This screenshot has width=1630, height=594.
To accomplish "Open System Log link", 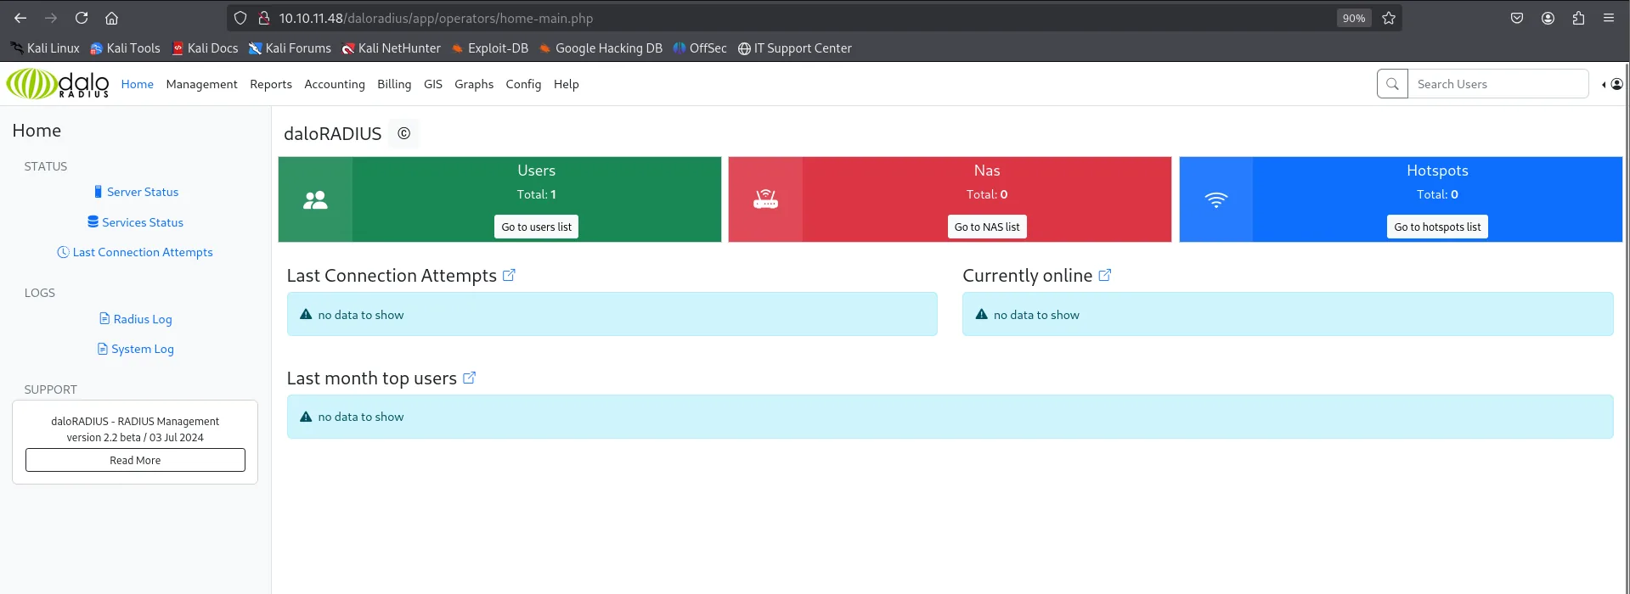I will point(136,349).
